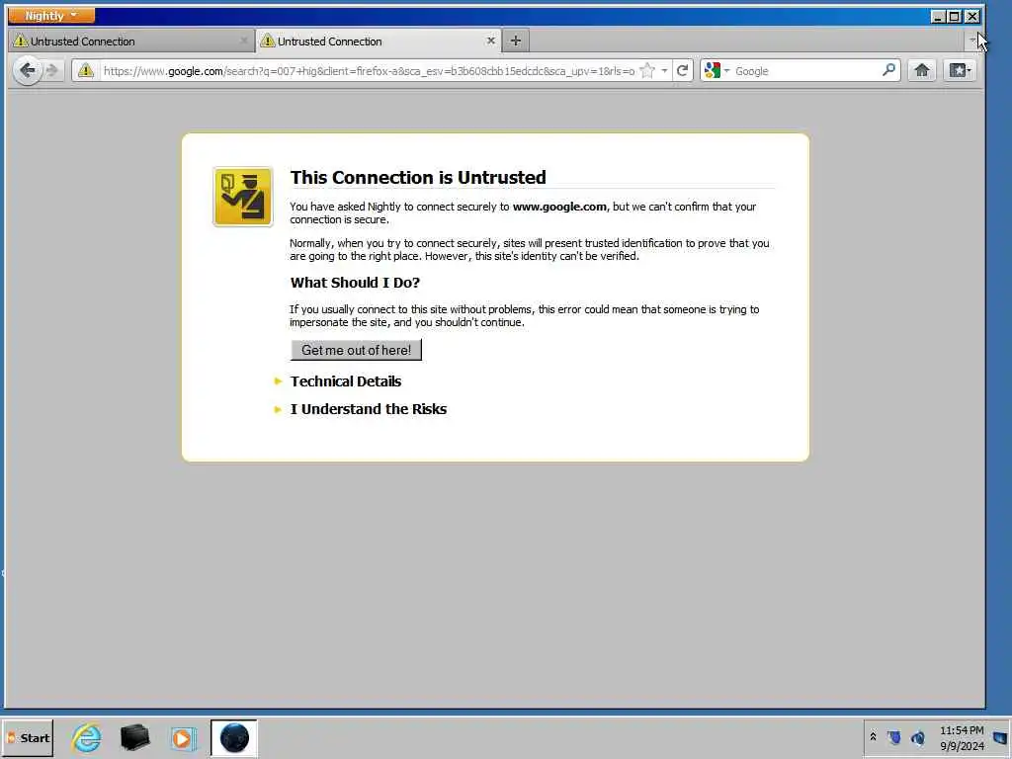Open a new tab with plus button

click(x=515, y=41)
